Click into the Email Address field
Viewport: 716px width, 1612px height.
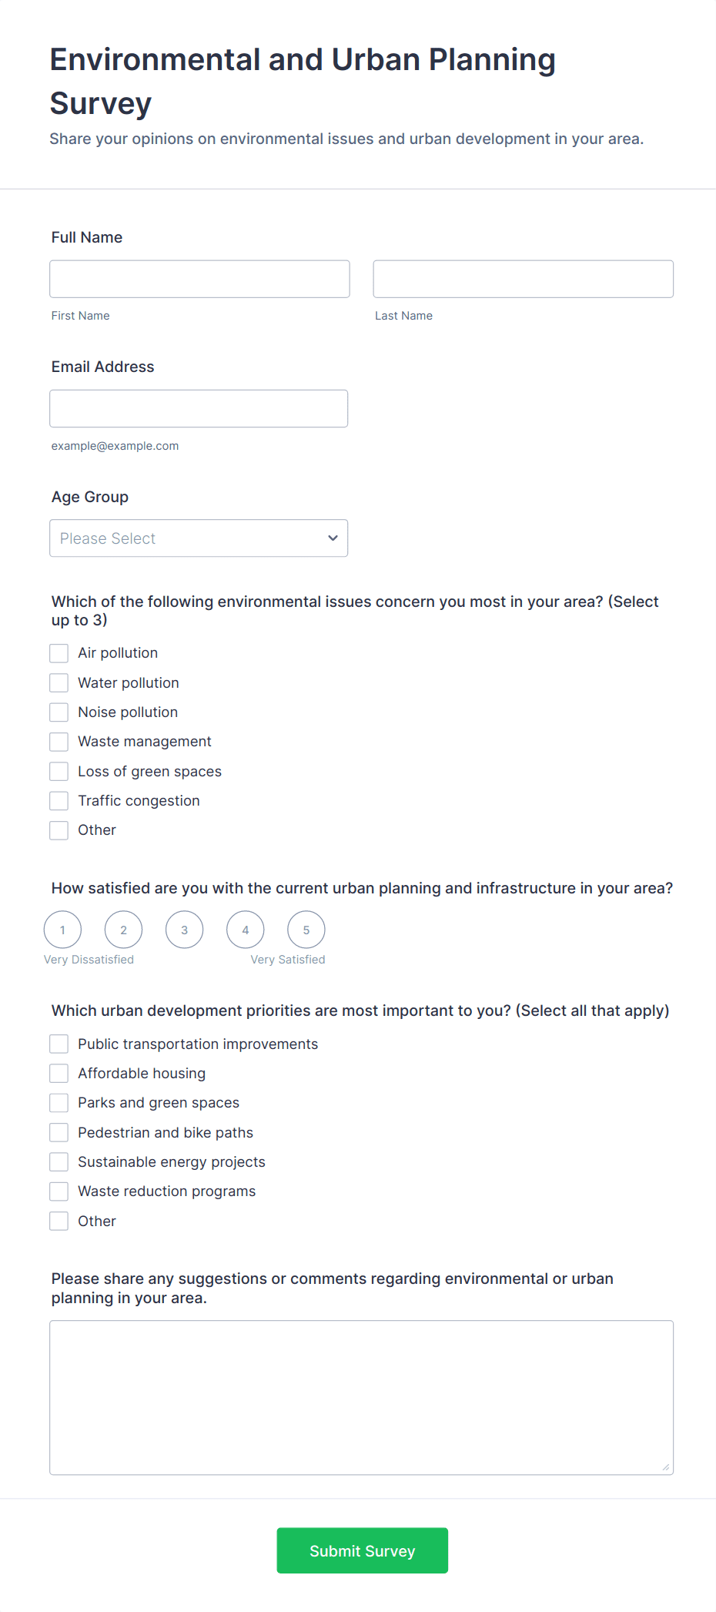tap(199, 409)
